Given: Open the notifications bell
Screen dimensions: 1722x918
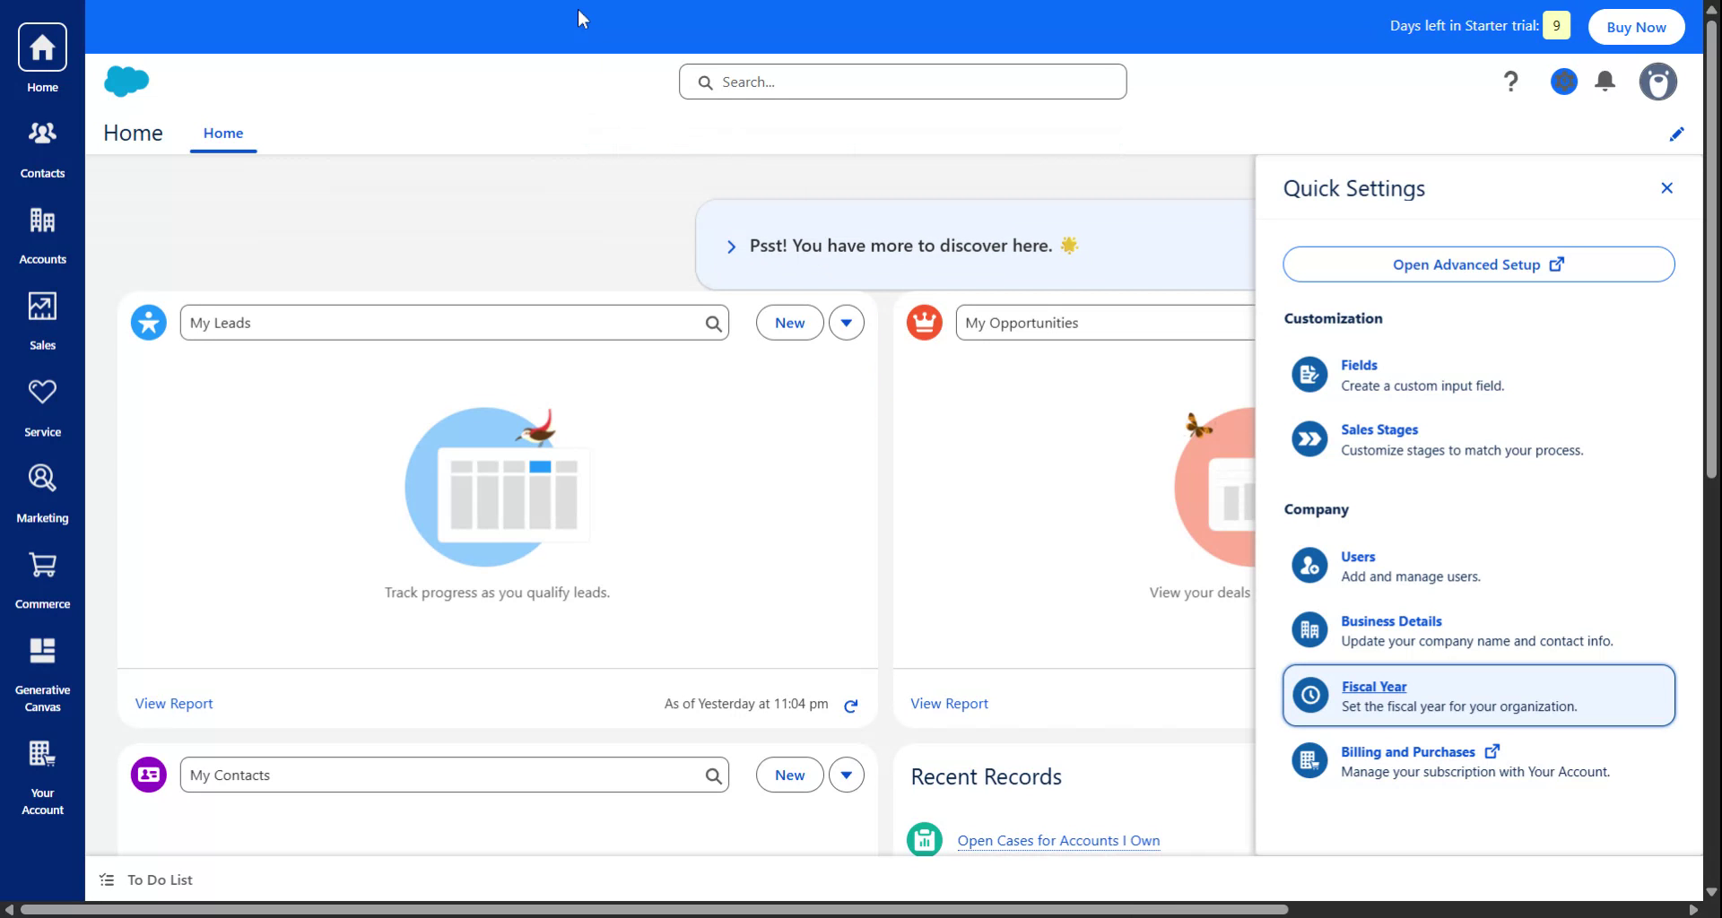Looking at the screenshot, I should tap(1605, 81).
